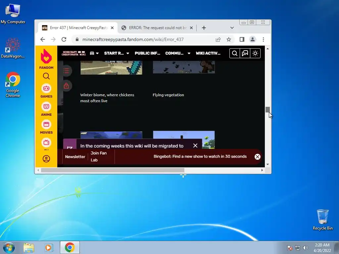The height and width of the screenshot is (254, 339).
Task: Go back with the browser back arrow
Action: (43, 39)
